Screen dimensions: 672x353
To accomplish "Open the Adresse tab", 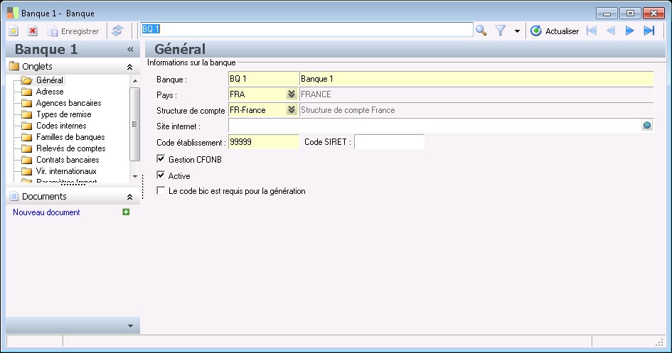I will 50,92.
